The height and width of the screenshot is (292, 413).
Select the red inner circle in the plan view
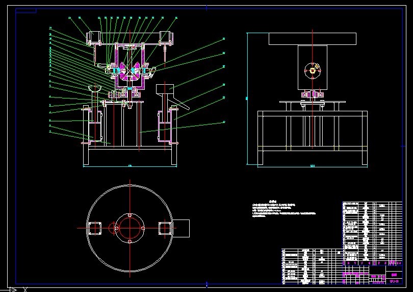[x=130, y=228]
